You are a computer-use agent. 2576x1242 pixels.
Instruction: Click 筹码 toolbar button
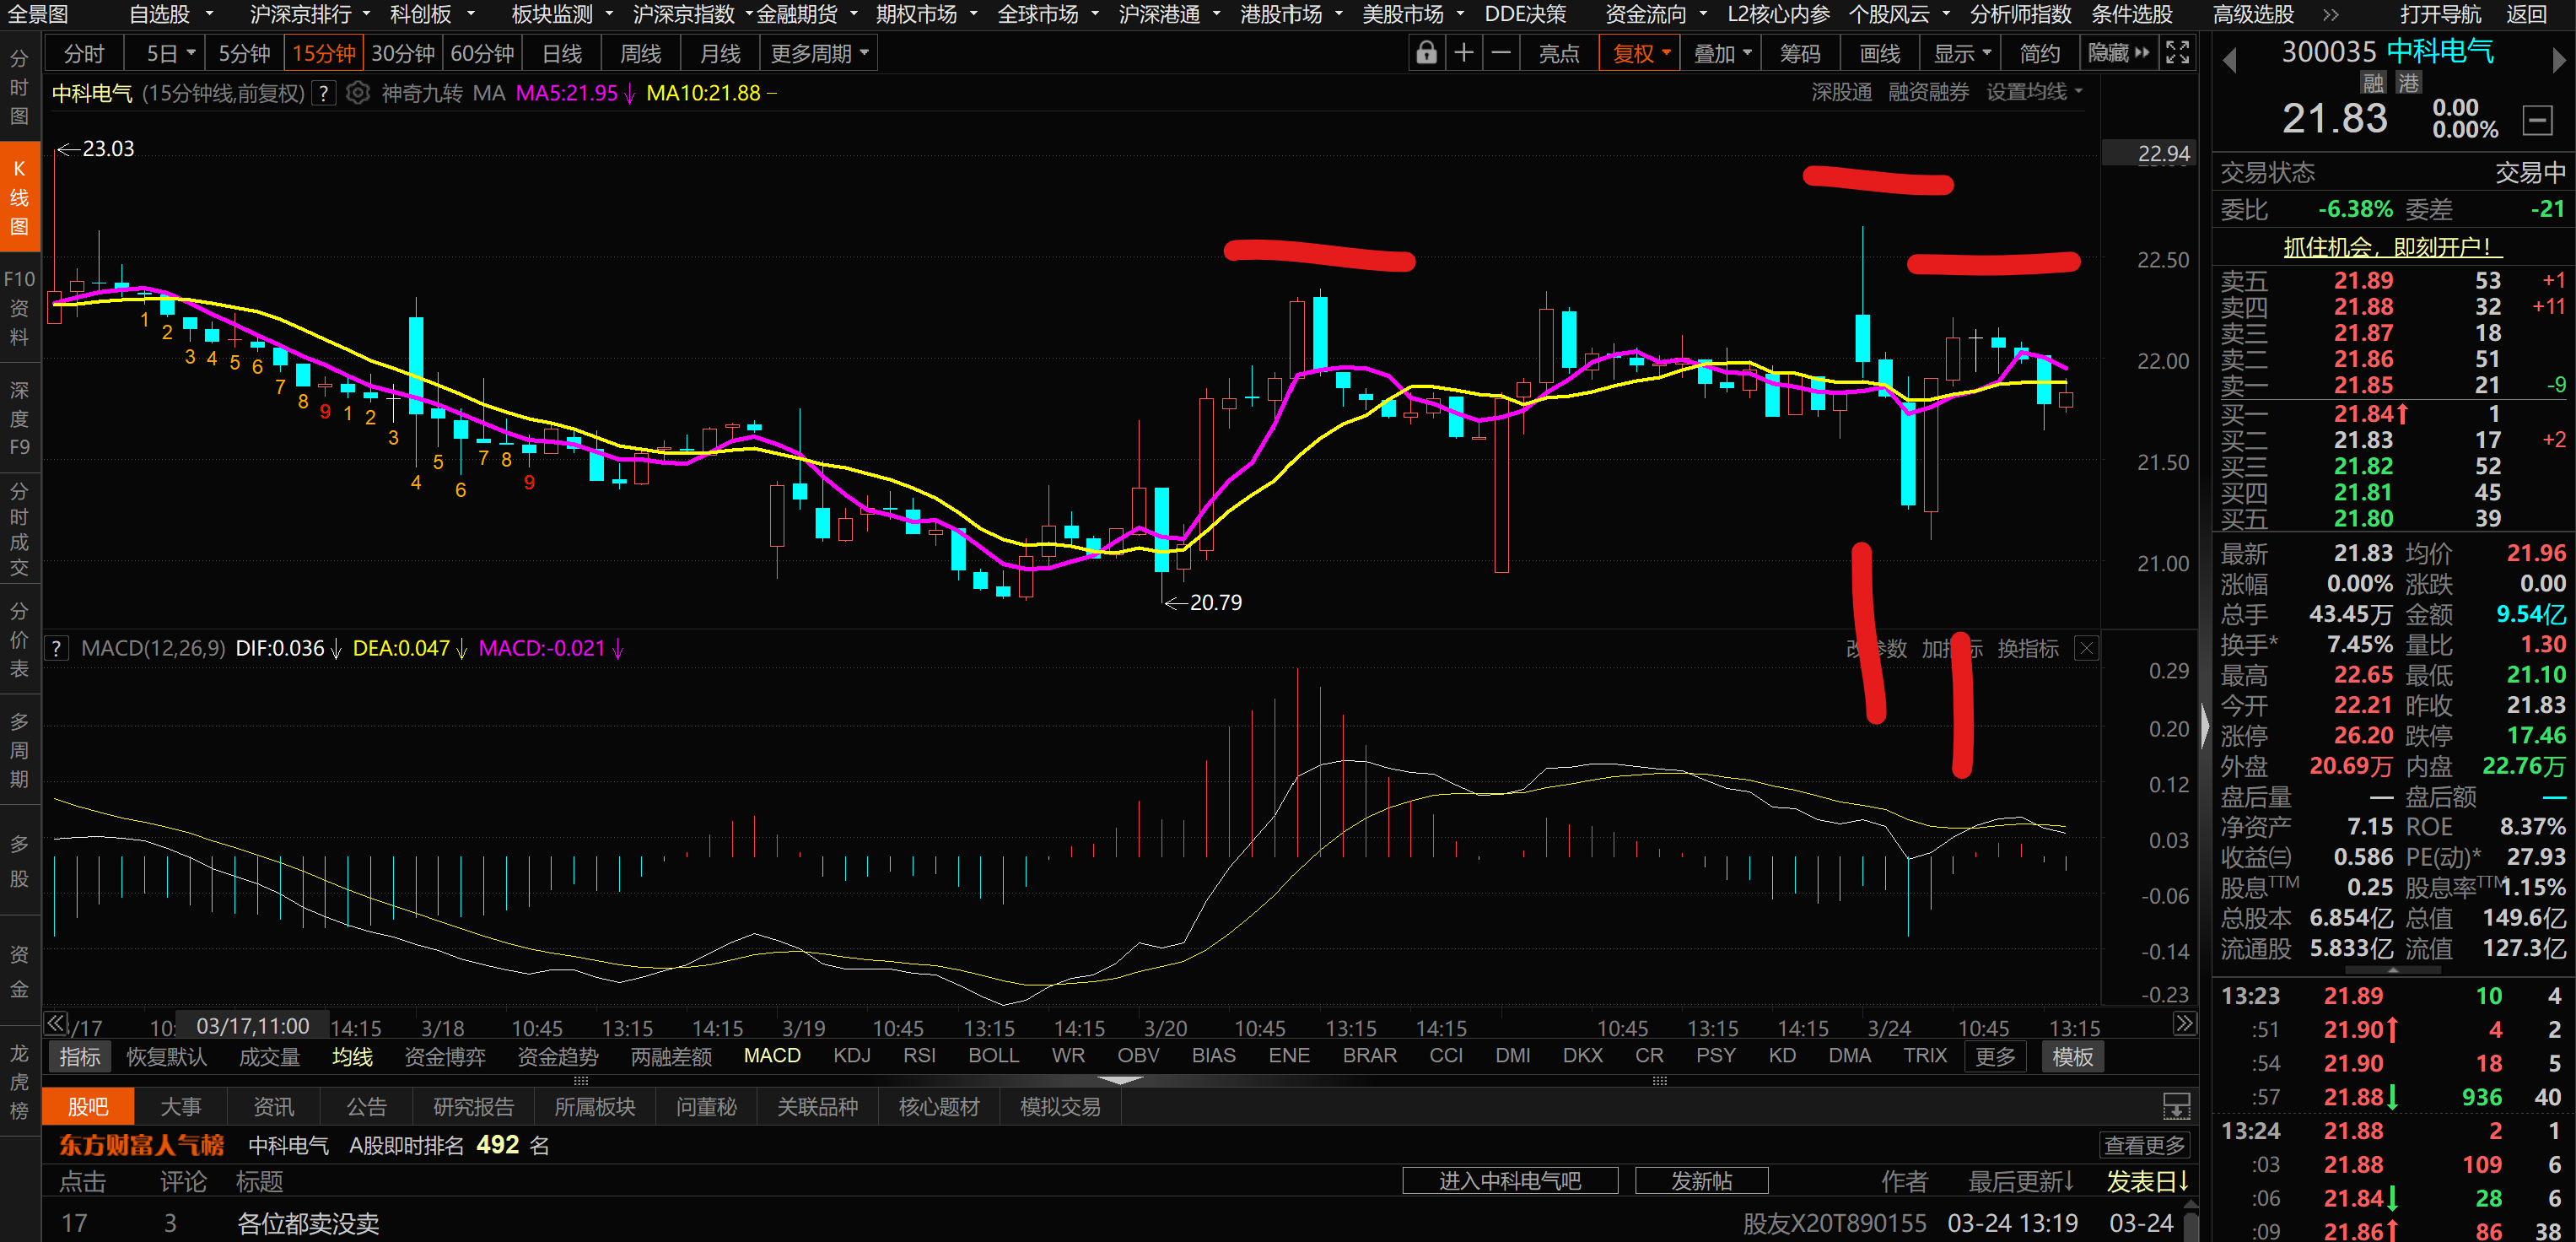1799,54
